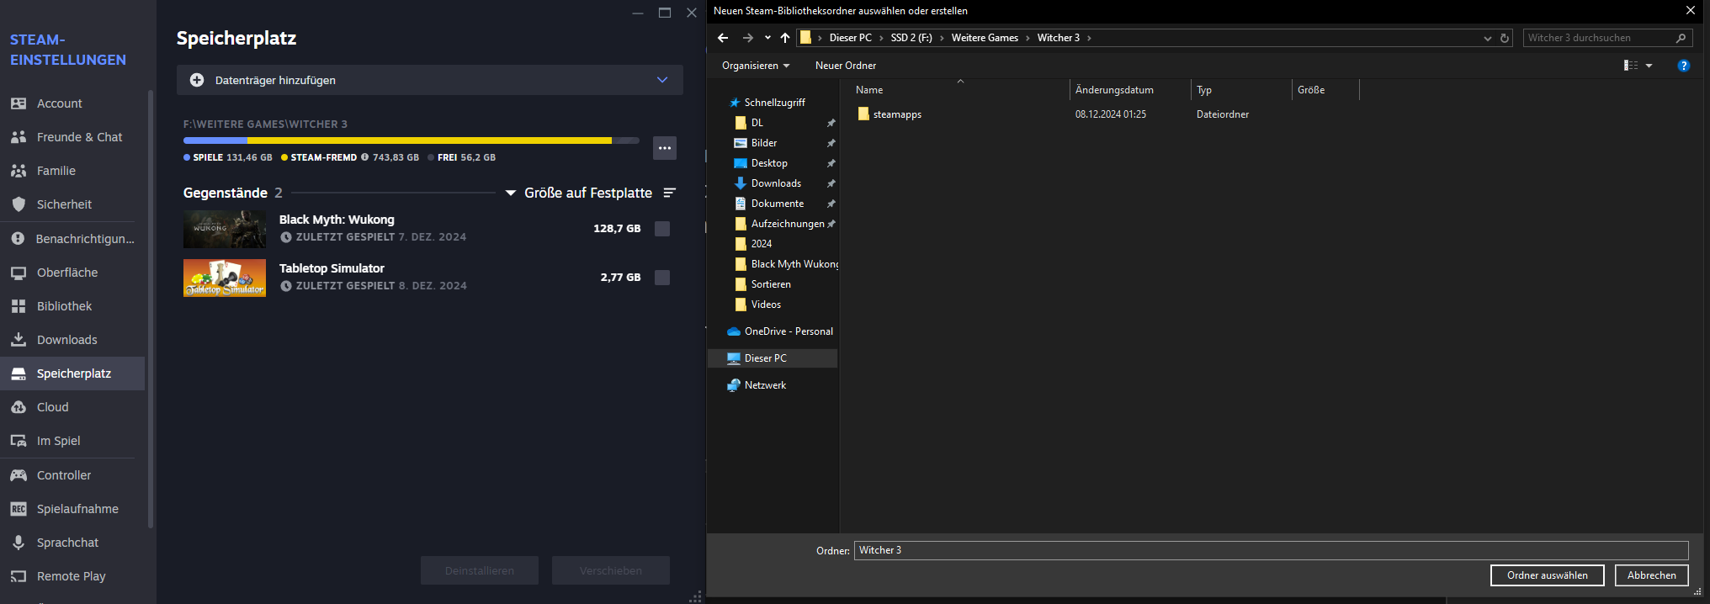Click the blue help icon
The height and width of the screenshot is (604, 1710).
pos(1684,66)
